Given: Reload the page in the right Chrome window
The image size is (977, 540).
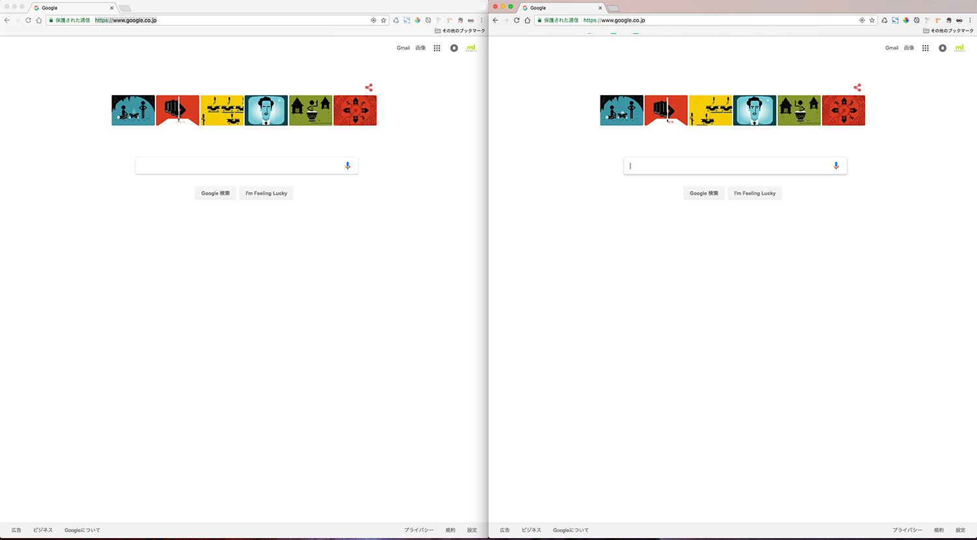Looking at the screenshot, I should 517,20.
